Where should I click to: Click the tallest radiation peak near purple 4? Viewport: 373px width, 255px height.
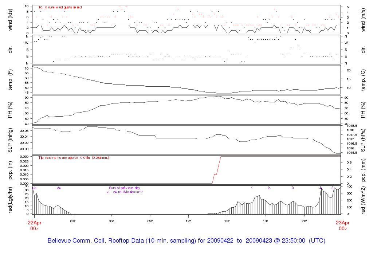coord(322,188)
